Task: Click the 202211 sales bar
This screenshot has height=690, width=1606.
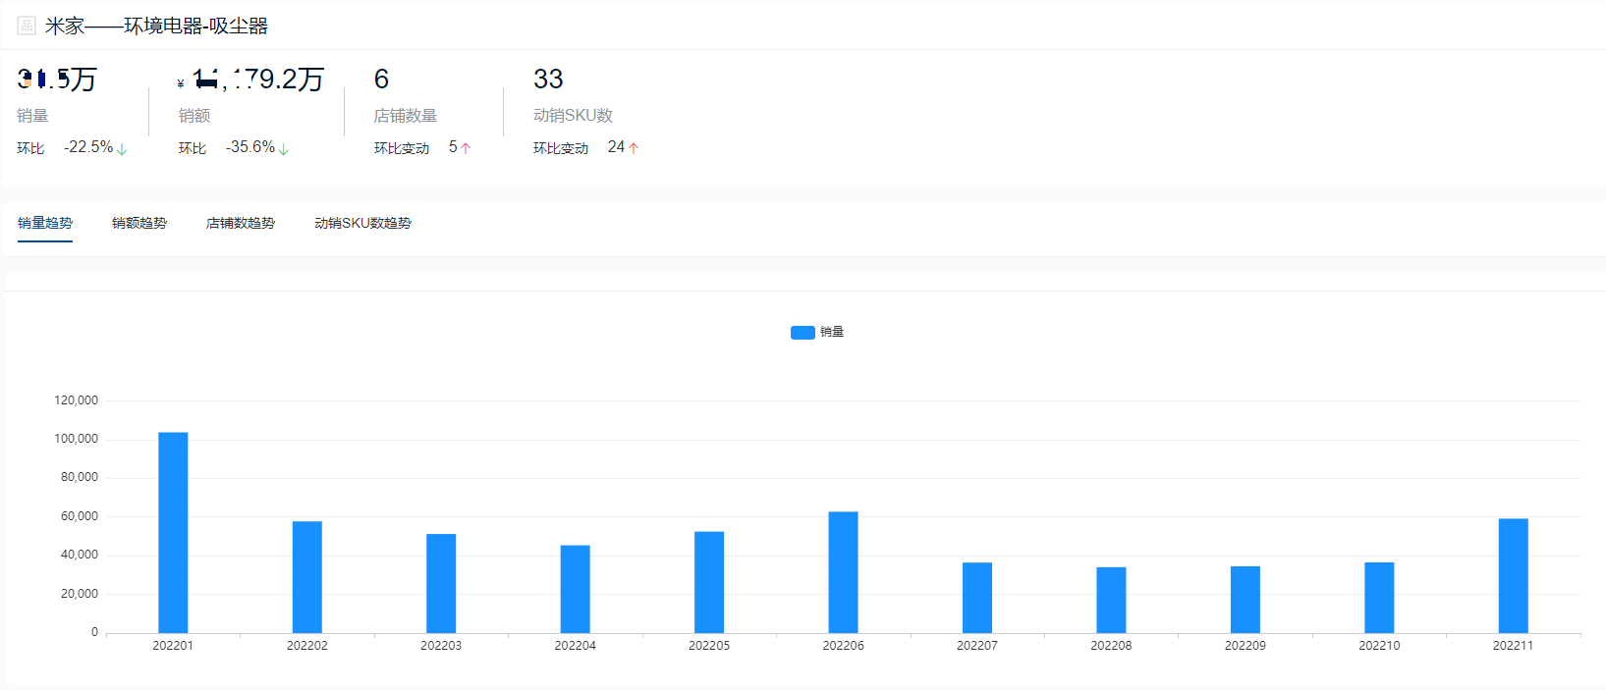Action: click(x=1513, y=575)
